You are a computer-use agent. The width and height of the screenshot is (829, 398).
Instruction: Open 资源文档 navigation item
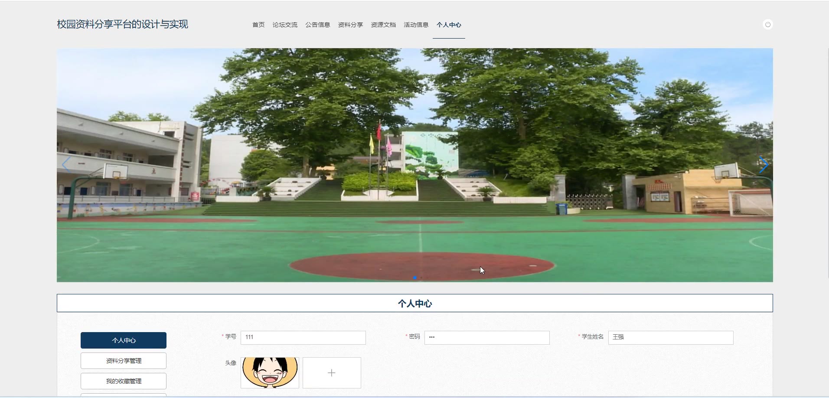383,25
